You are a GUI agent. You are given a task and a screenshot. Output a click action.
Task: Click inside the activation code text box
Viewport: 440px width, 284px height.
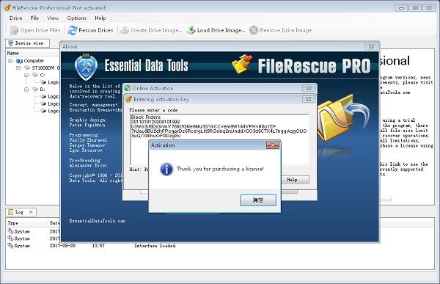coord(219,139)
